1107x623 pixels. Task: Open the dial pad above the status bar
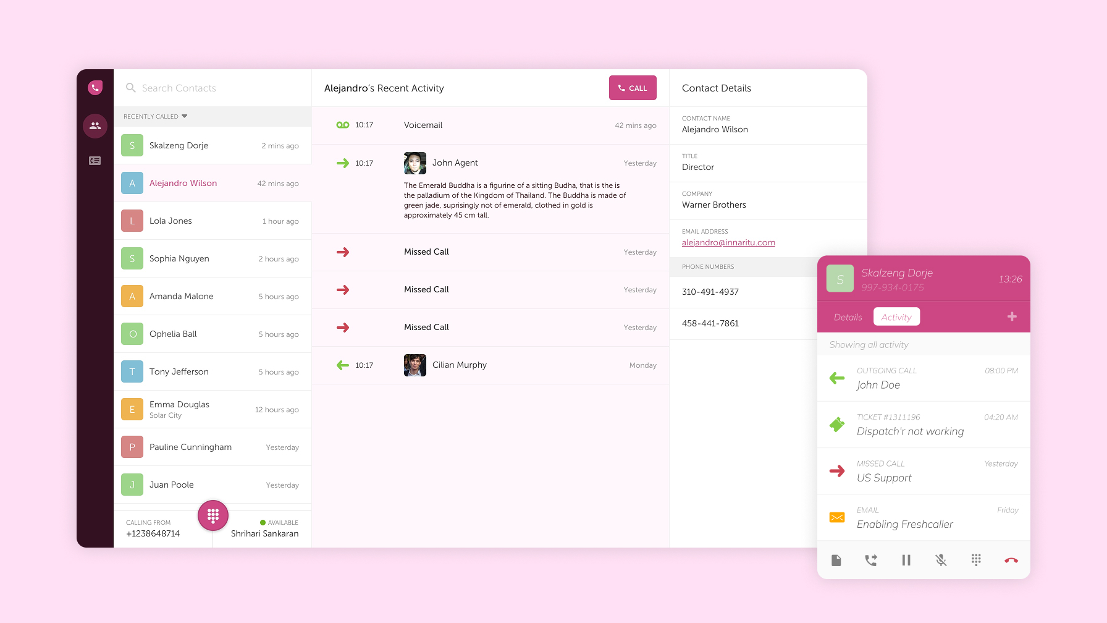tap(213, 515)
